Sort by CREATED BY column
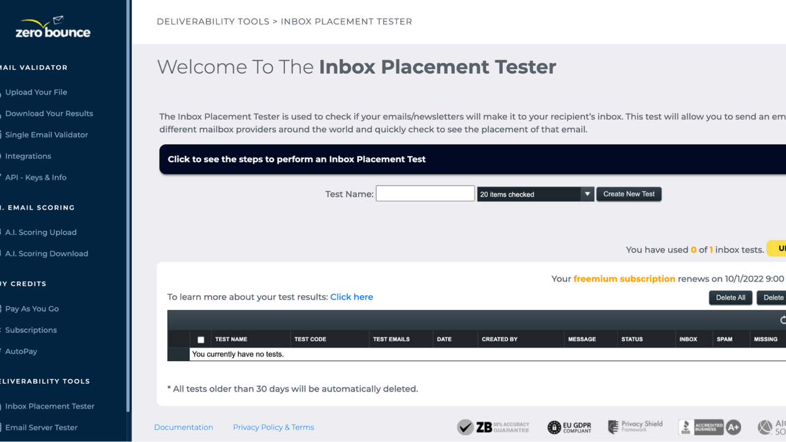 (500, 339)
